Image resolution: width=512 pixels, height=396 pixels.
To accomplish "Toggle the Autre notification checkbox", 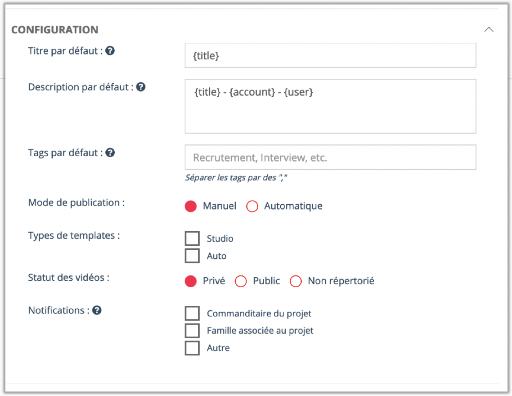I will point(192,348).
